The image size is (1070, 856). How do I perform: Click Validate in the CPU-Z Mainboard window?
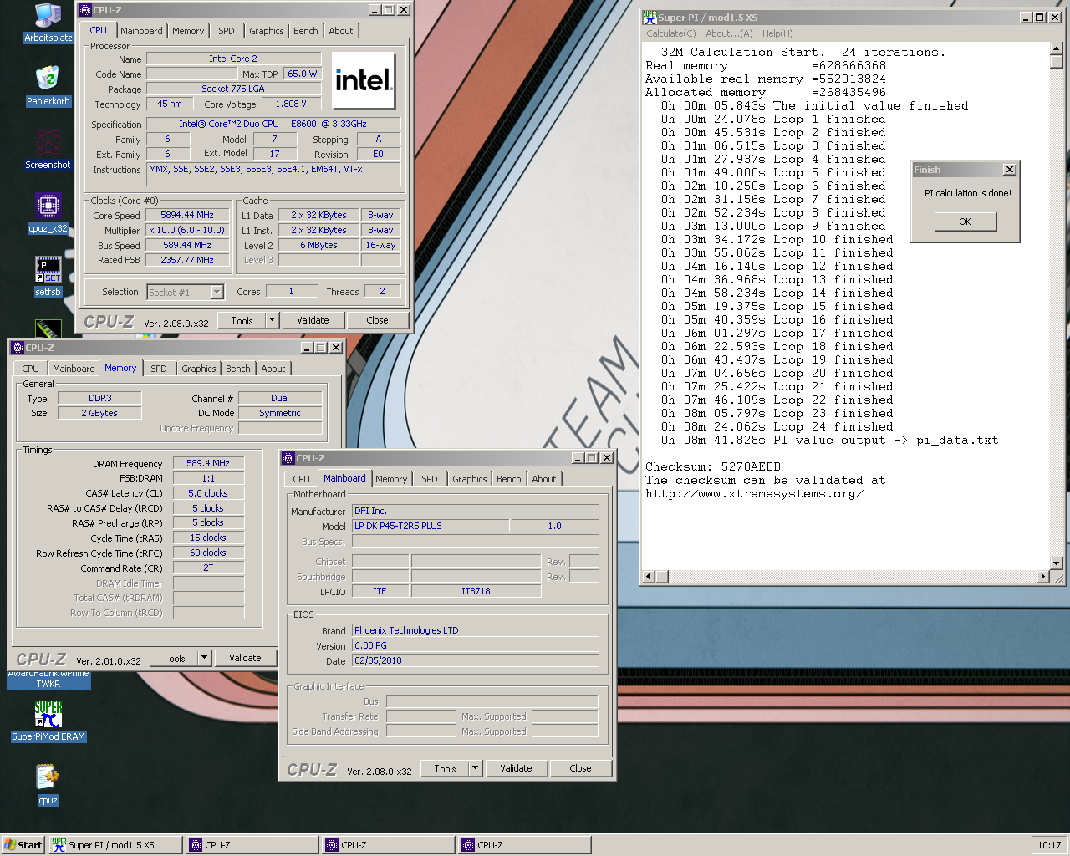(x=516, y=768)
